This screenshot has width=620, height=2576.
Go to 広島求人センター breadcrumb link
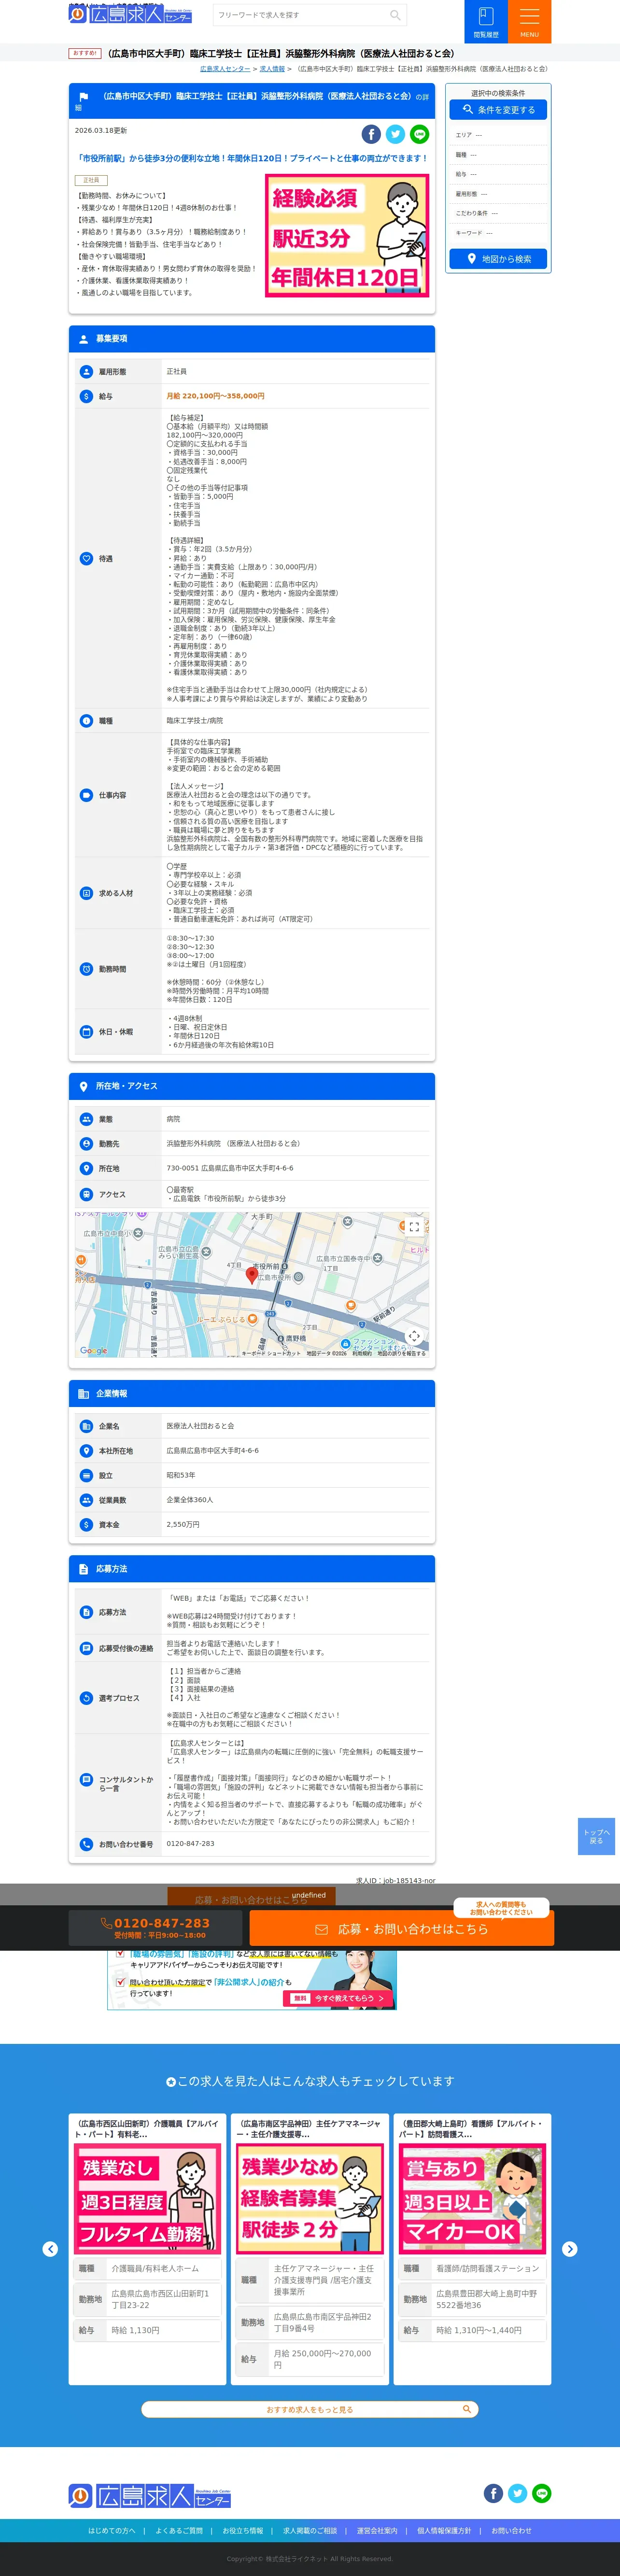pyautogui.click(x=225, y=69)
